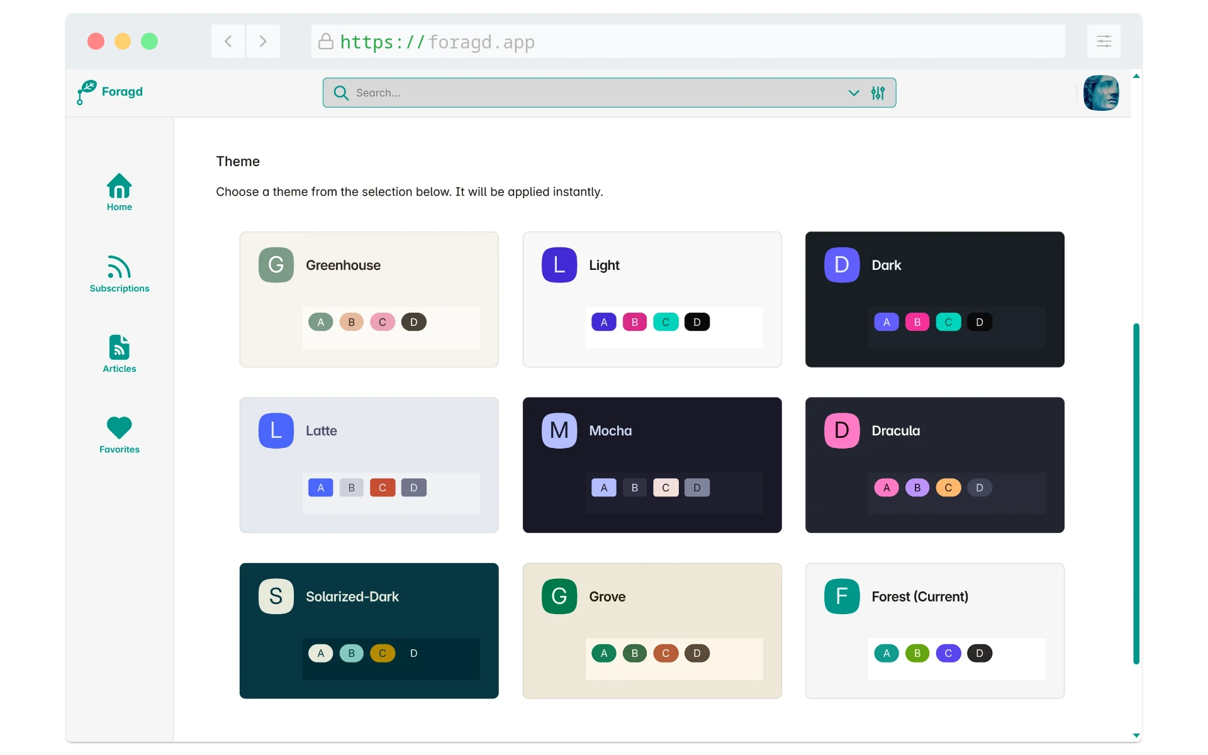This screenshot has width=1208, height=755.
Task: Click swatch C in Light theme
Action: pos(666,322)
